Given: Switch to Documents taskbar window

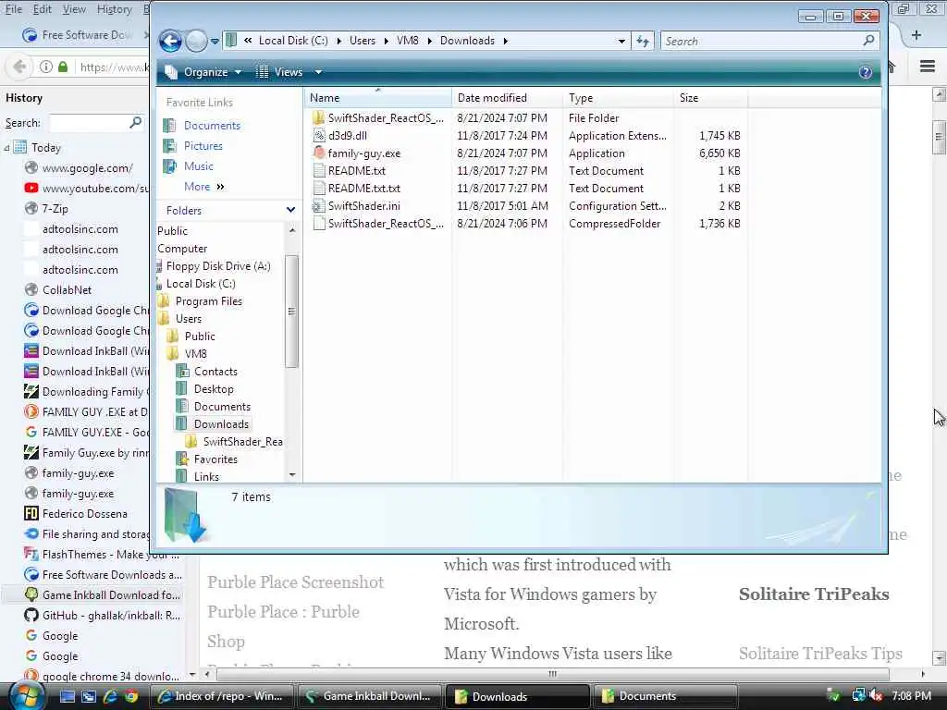Looking at the screenshot, I should point(665,696).
